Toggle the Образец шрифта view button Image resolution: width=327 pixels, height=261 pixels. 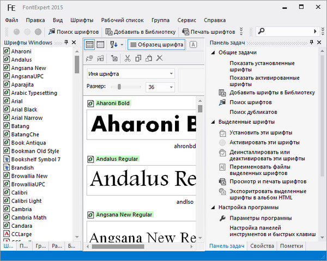(157, 45)
